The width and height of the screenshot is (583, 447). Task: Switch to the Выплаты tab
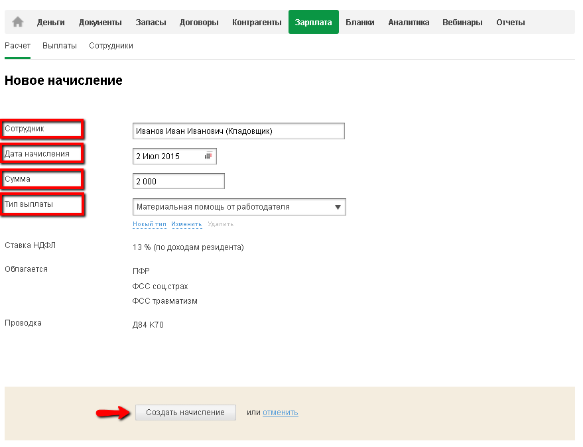60,46
